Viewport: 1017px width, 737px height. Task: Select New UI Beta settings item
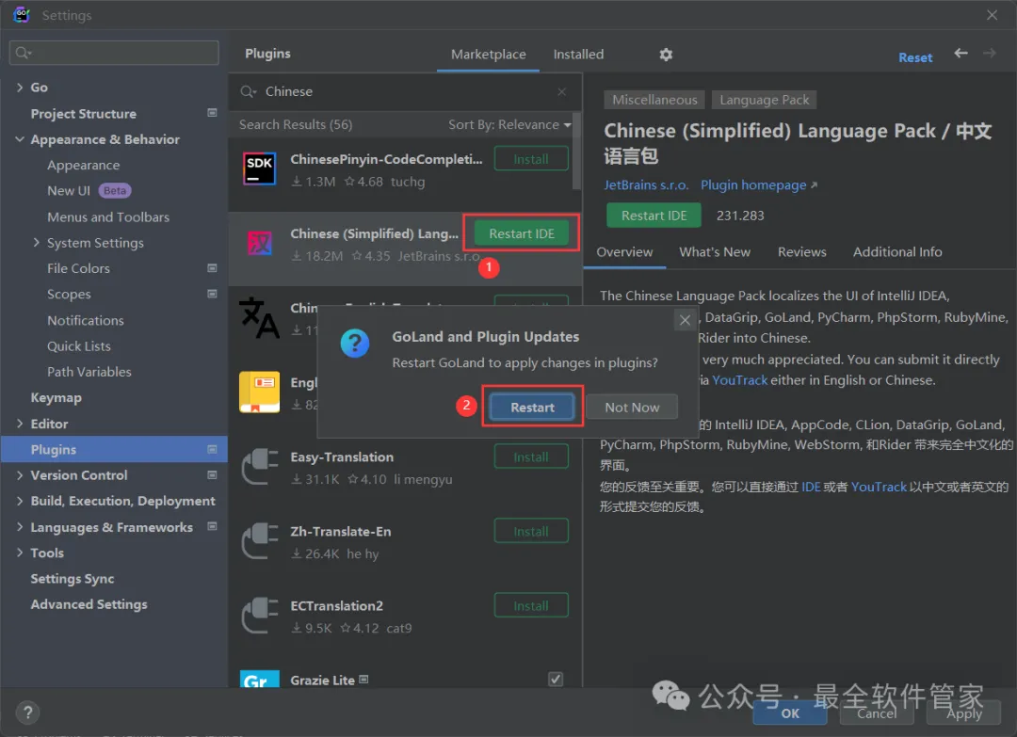tap(89, 190)
